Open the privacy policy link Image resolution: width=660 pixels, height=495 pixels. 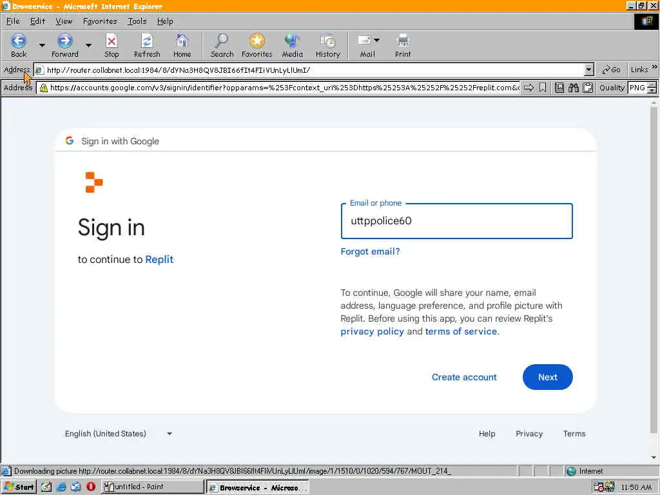(x=372, y=331)
